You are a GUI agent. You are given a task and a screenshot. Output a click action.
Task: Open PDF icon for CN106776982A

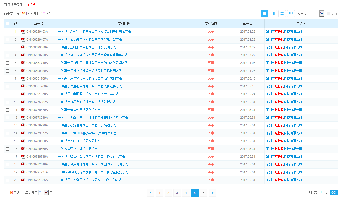[x=23, y=102]
